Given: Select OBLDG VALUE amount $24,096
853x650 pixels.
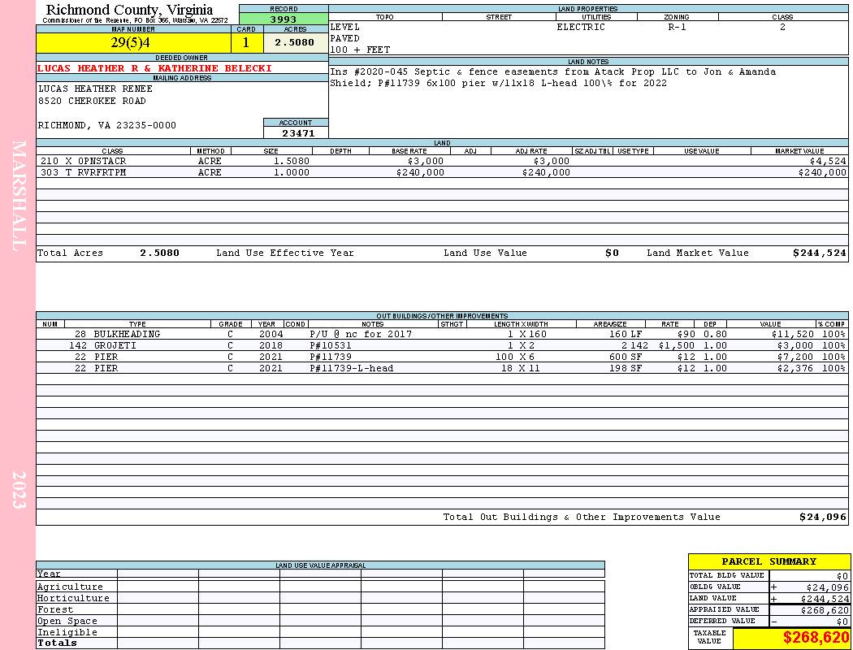Looking at the screenshot, I should coord(828,587).
